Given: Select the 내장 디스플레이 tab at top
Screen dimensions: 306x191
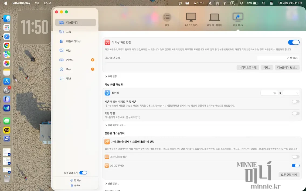Looking at the screenshot, I should click(x=215, y=19).
